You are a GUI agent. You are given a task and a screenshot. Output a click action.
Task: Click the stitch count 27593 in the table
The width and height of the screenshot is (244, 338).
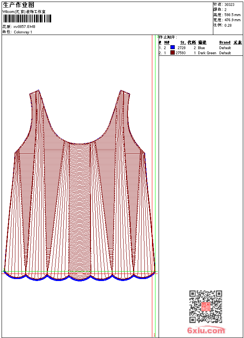[x=181, y=53]
